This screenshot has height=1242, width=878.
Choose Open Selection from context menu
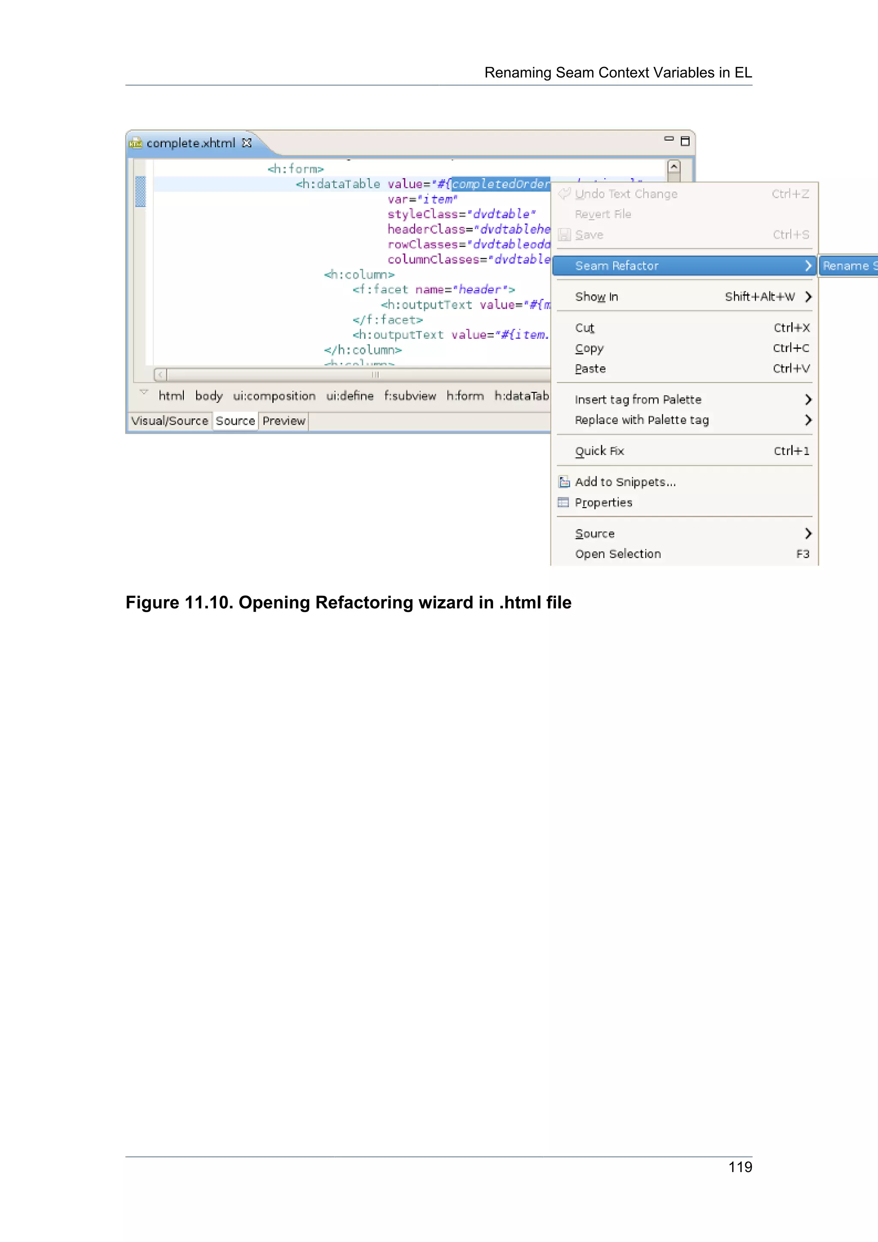point(684,554)
